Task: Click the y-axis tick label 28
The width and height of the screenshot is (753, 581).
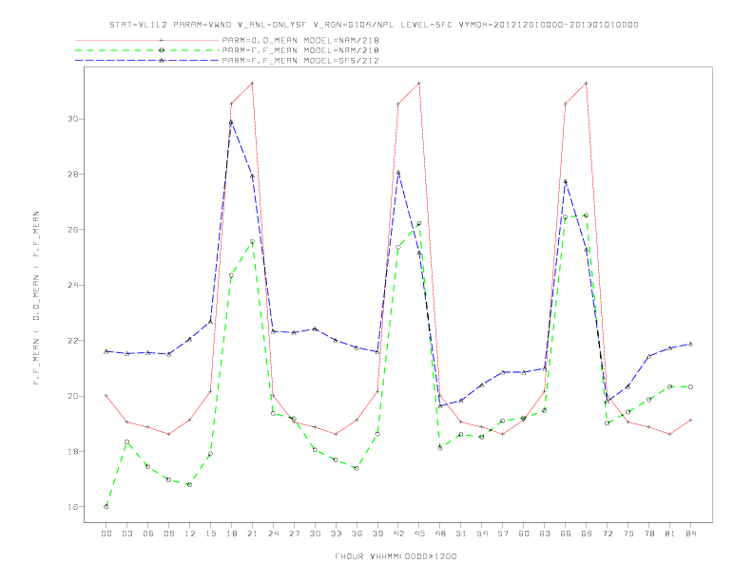Action: click(x=73, y=174)
